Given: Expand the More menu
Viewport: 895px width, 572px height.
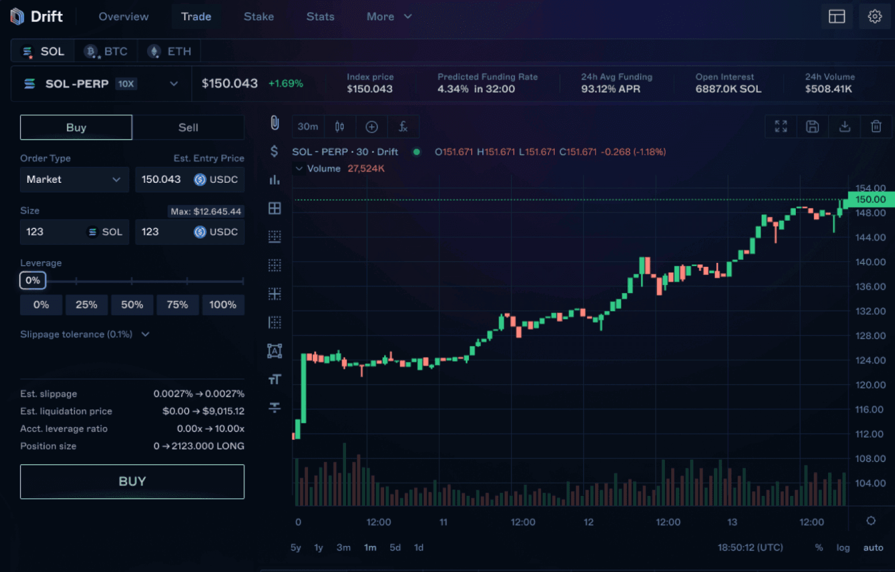Looking at the screenshot, I should point(389,17).
